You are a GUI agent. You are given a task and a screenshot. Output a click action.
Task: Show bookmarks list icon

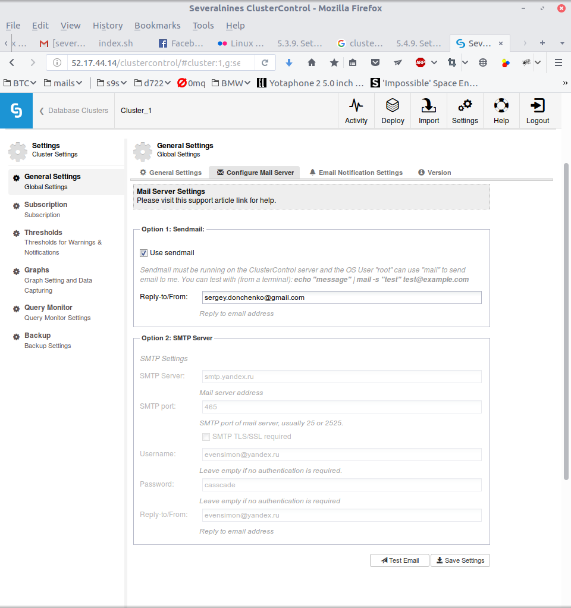tap(353, 62)
